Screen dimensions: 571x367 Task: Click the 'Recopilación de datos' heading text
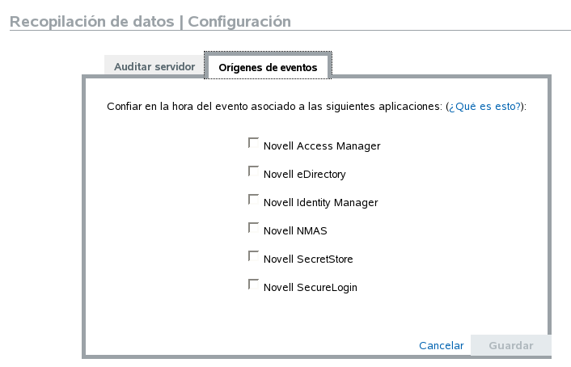[x=92, y=22]
